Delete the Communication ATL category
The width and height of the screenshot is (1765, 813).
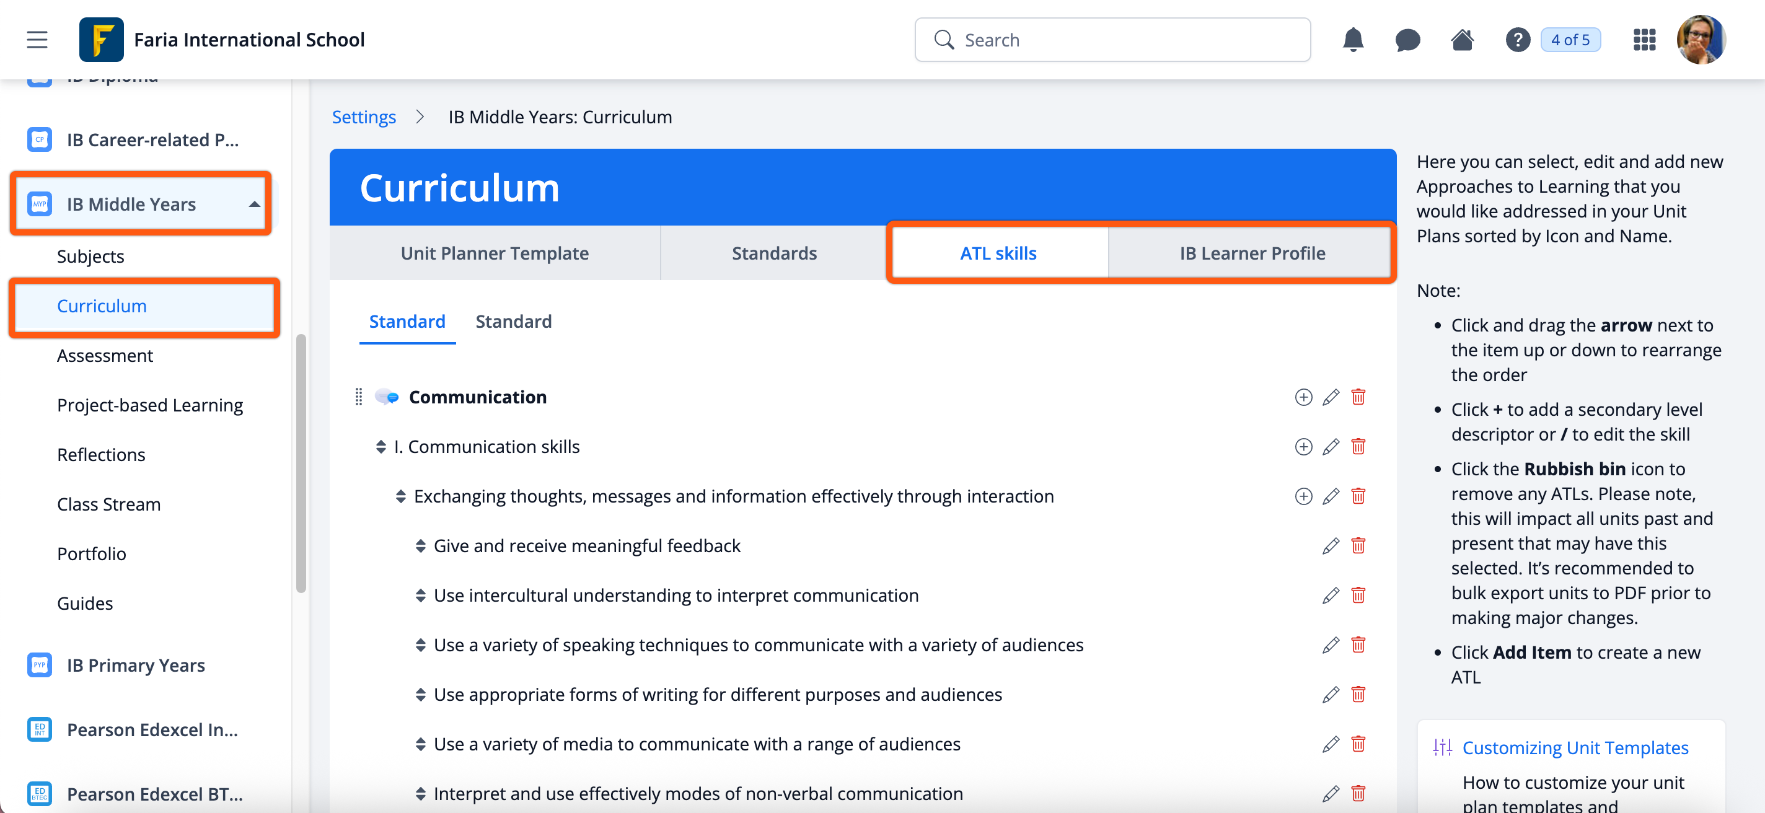click(x=1358, y=397)
